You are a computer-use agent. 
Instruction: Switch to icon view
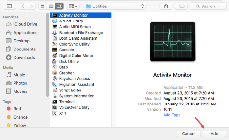click(43, 6)
